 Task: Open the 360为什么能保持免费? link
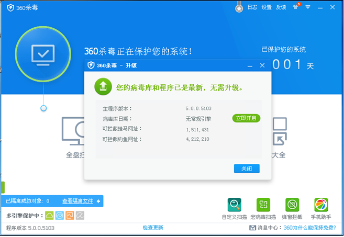tap(309, 228)
